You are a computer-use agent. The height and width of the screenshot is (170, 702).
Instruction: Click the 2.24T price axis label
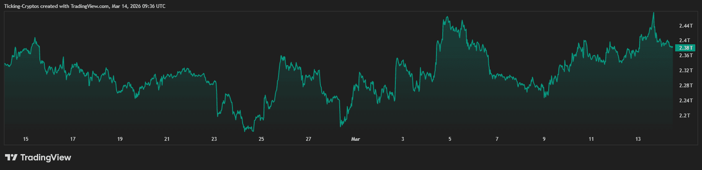point(686,101)
